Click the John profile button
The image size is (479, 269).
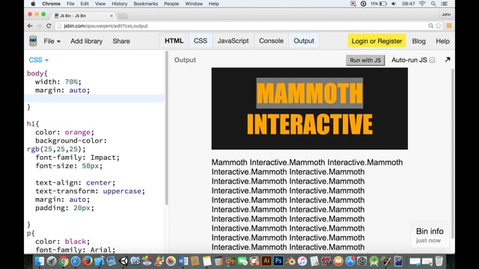pyautogui.click(x=446, y=15)
